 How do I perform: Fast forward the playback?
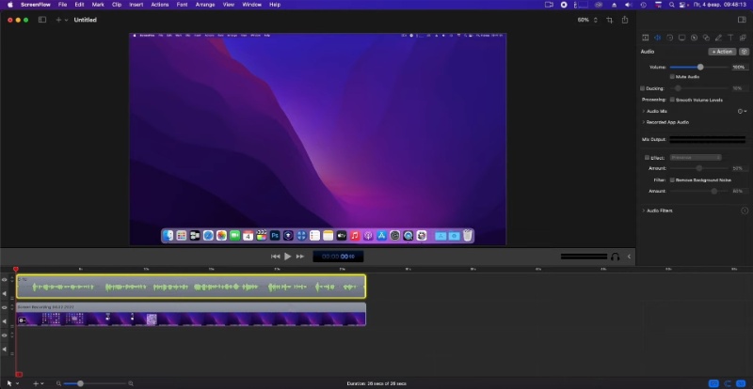pyautogui.click(x=300, y=257)
